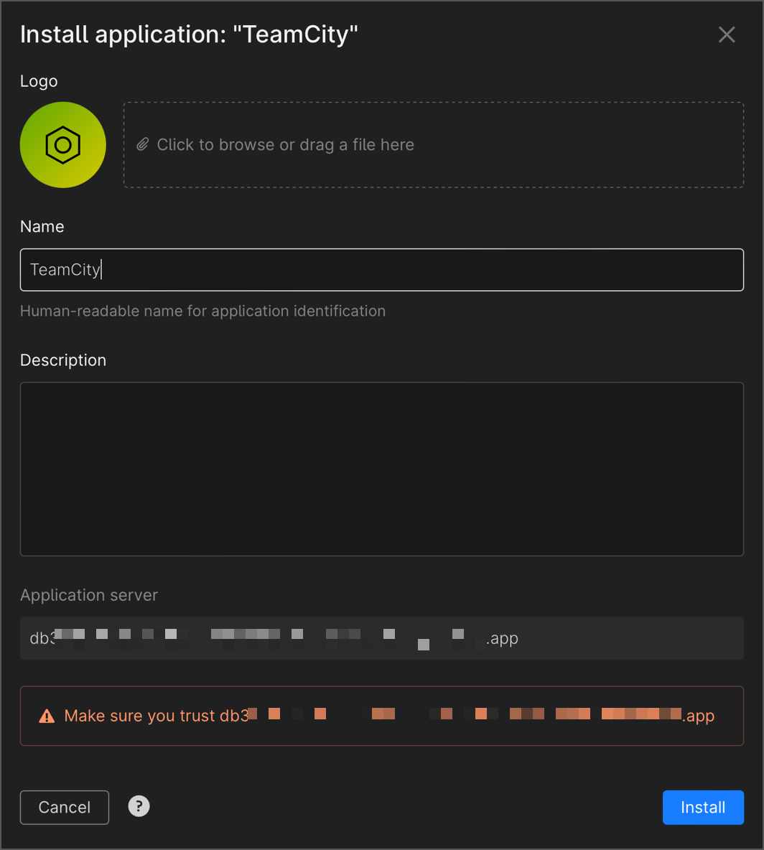Select the application server address field
Image resolution: width=764 pixels, height=850 pixels.
point(381,637)
